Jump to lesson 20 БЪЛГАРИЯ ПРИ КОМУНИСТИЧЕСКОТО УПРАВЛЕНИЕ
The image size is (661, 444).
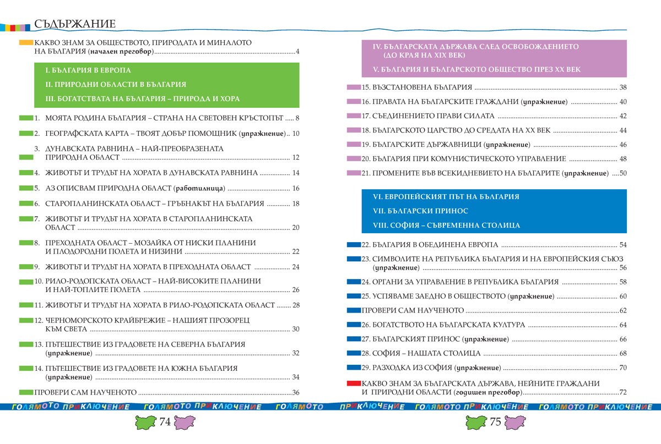point(469,159)
